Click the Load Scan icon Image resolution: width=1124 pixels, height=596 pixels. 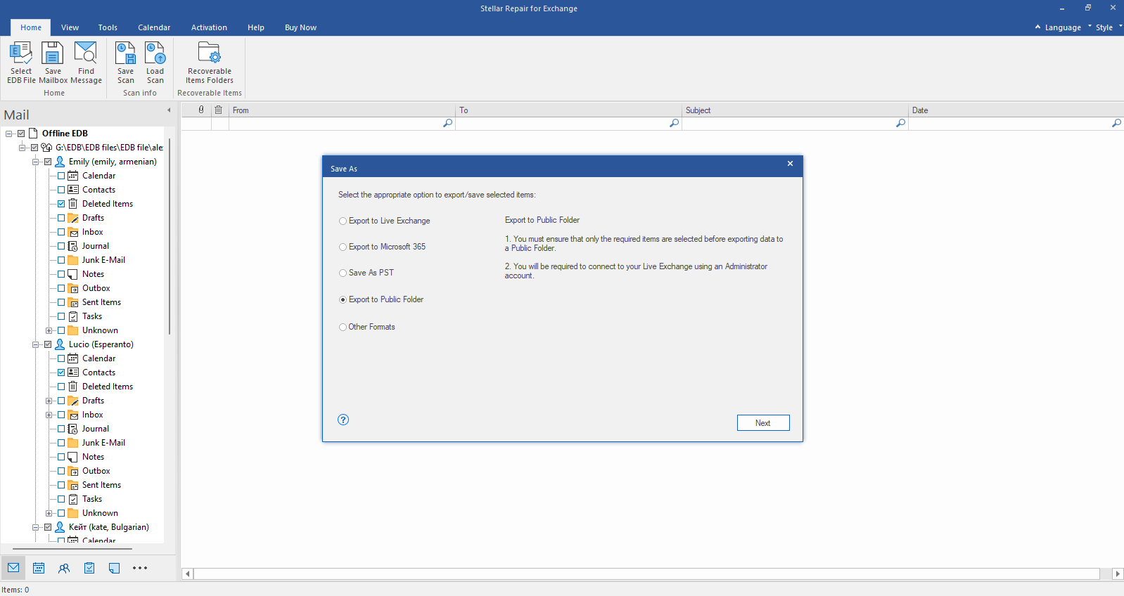[x=155, y=62]
